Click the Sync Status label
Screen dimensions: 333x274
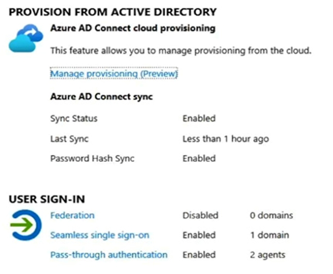[74, 119]
